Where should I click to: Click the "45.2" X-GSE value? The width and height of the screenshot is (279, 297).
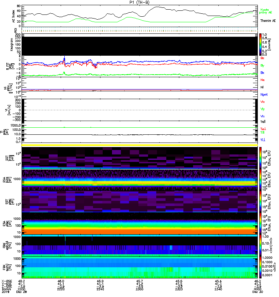point(257,281)
